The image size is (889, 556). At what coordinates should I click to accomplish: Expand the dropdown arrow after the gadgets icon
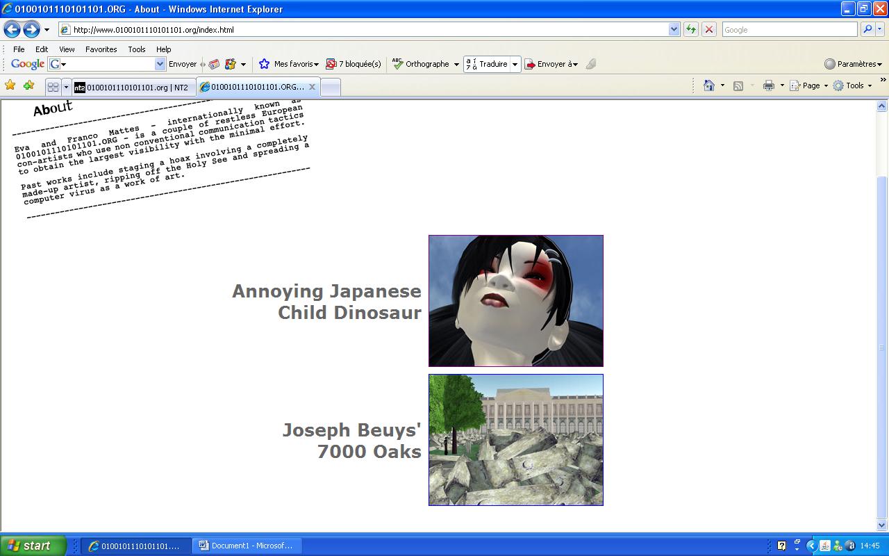(243, 65)
